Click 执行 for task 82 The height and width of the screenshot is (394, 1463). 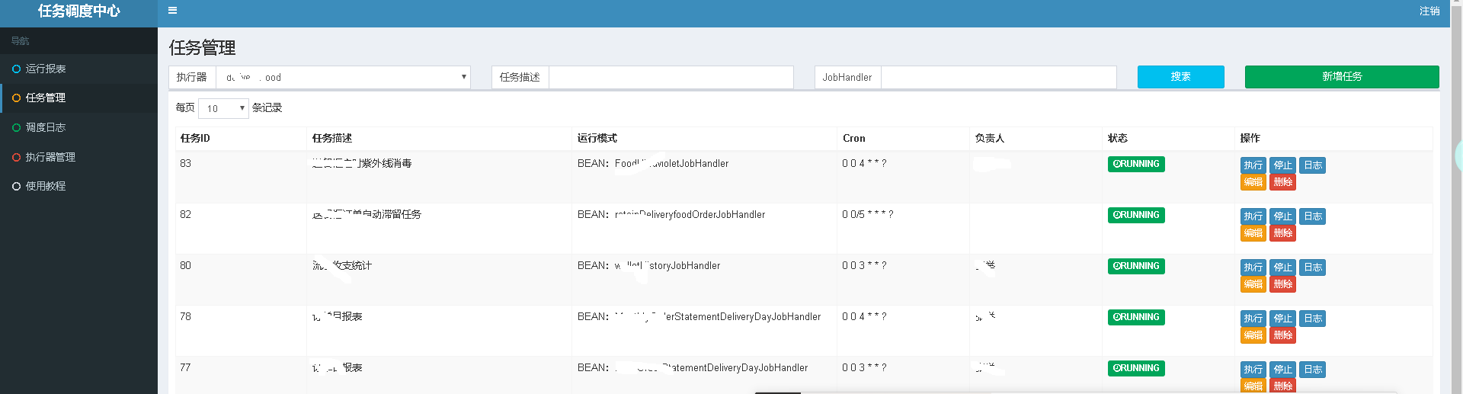click(x=1253, y=216)
